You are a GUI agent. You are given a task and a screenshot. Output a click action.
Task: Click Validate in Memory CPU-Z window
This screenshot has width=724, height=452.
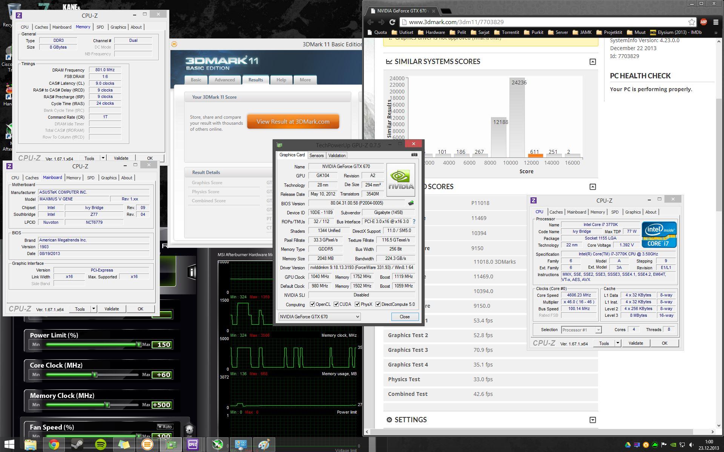click(x=121, y=158)
